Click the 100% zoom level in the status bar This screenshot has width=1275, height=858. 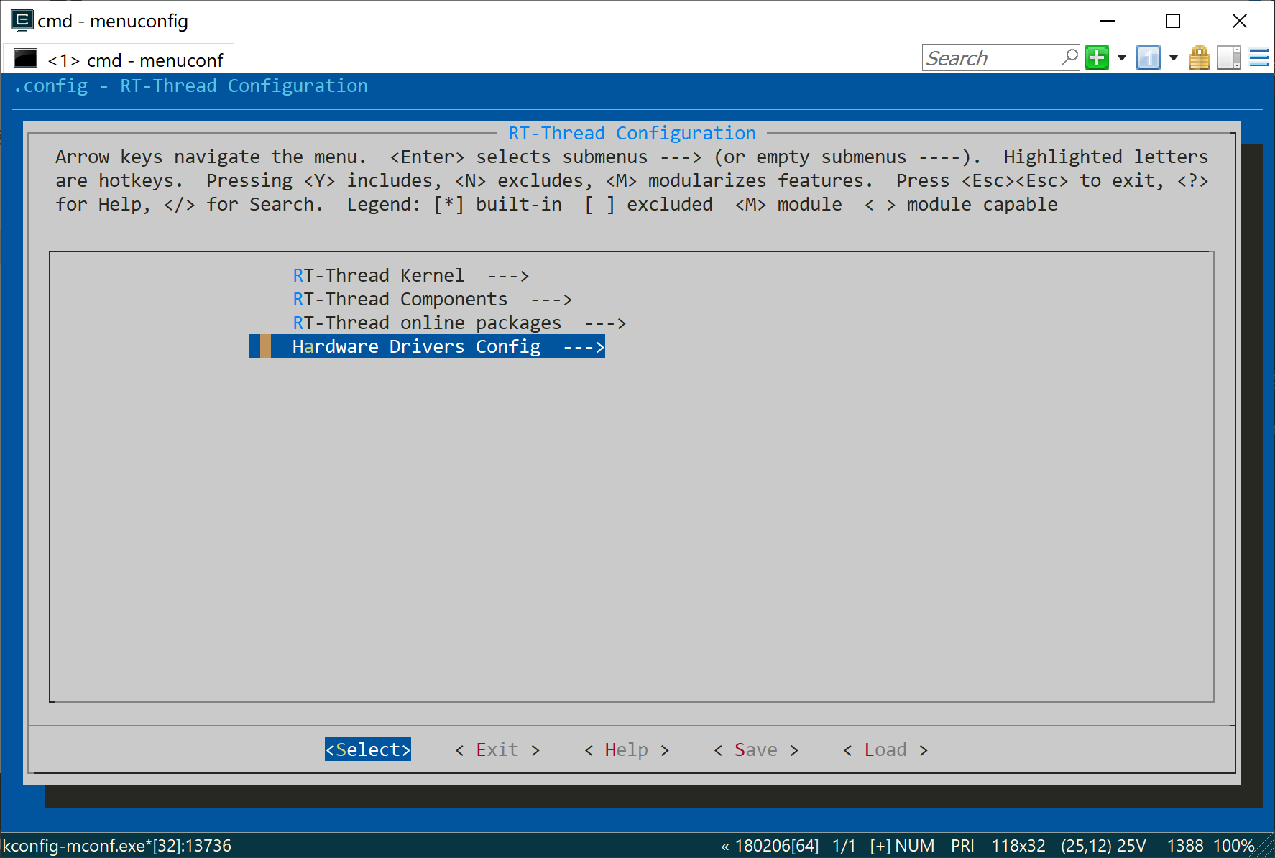tap(1234, 846)
